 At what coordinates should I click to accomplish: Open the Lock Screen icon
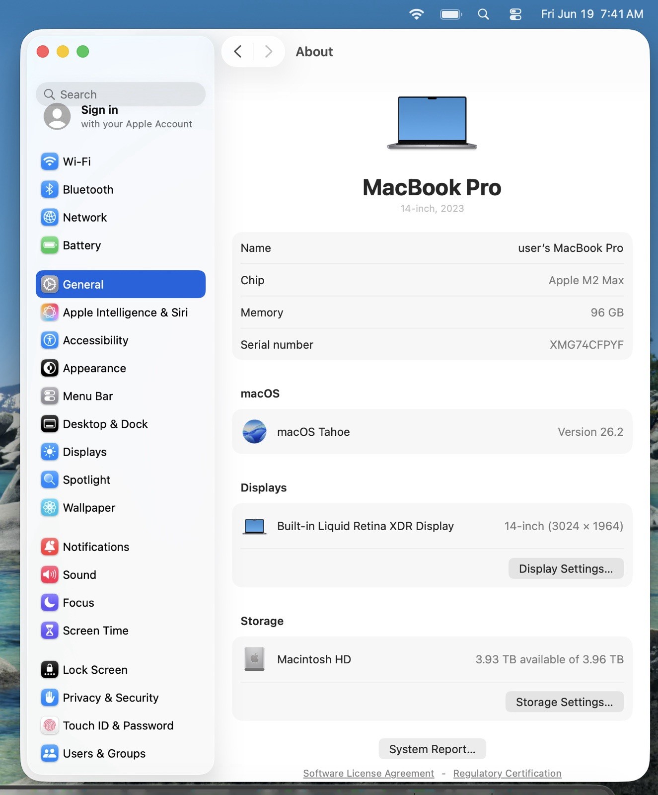[x=49, y=670]
